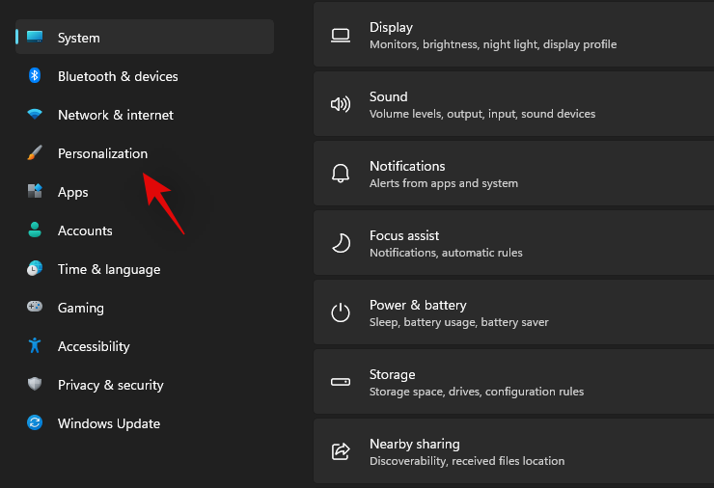Open Power & battery settings
The height and width of the screenshot is (488, 714).
(x=513, y=313)
